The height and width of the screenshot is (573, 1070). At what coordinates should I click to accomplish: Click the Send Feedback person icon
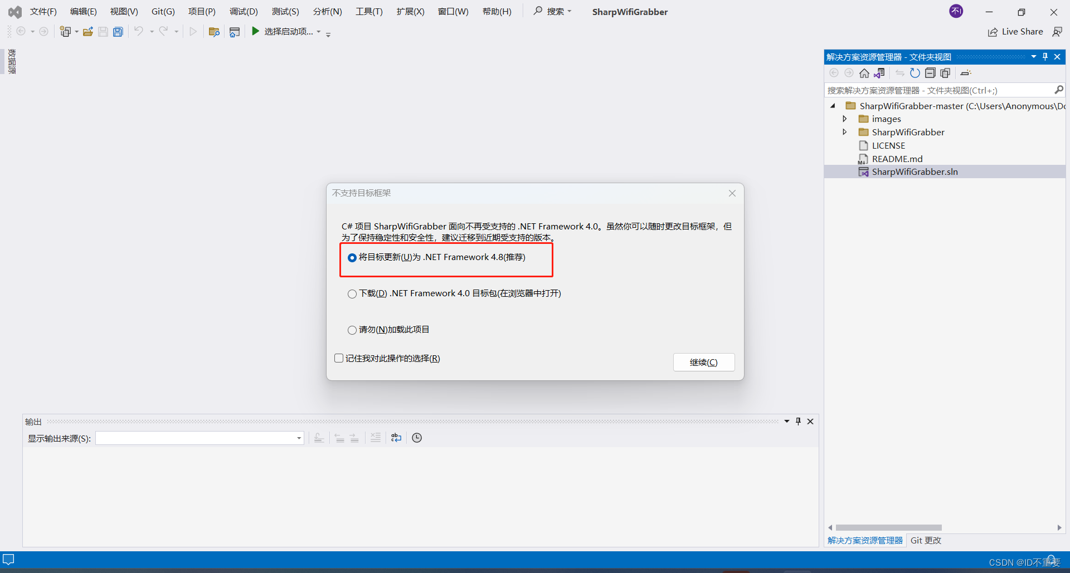pos(1057,32)
